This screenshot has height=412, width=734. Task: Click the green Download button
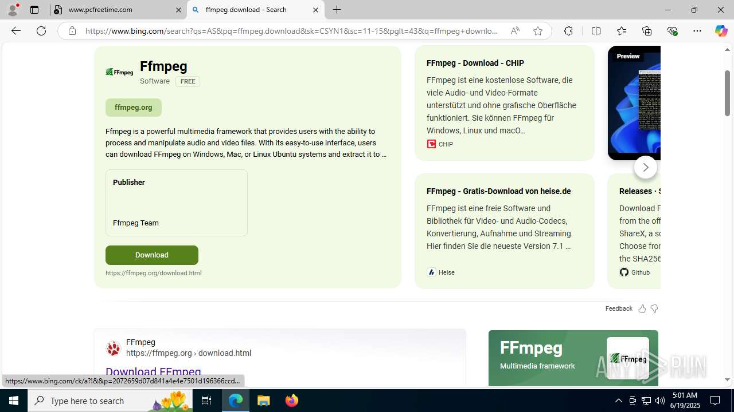pos(152,255)
